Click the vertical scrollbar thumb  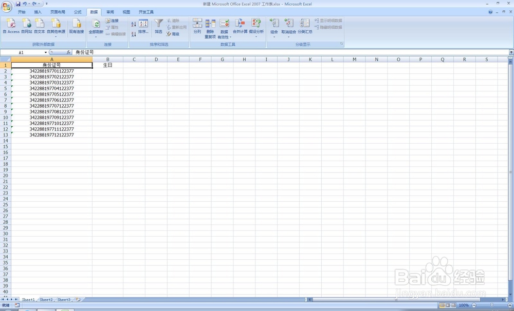click(510, 172)
